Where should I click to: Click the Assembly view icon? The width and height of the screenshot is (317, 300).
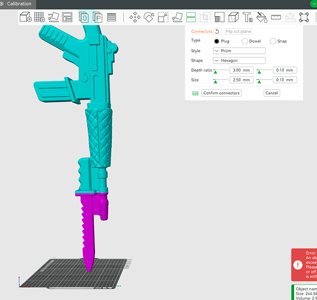pos(304,17)
